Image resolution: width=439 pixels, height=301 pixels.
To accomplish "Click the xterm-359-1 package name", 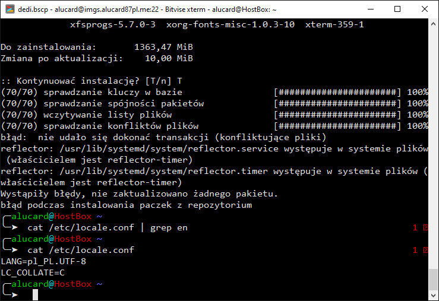I will tap(334, 24).
